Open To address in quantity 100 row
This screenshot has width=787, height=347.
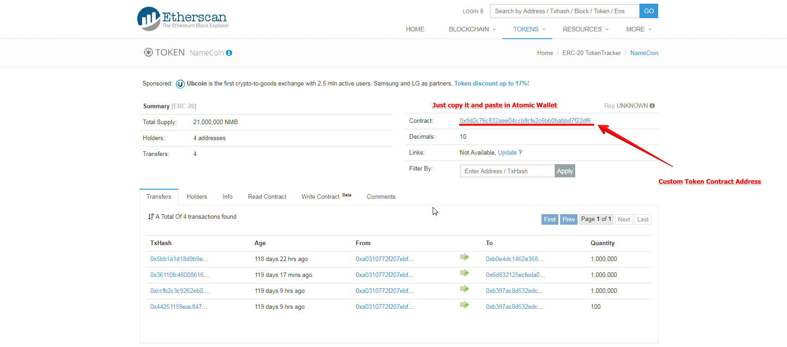point(514,307)
